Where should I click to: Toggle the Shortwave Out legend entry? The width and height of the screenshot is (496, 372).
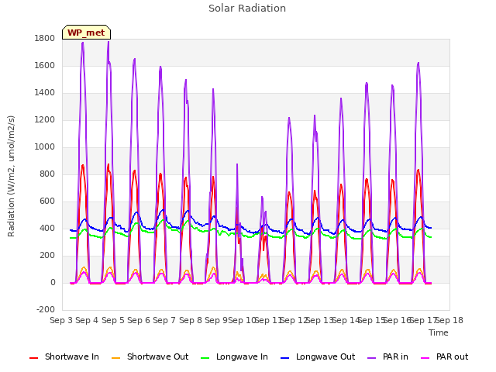[x=150, y=356]
